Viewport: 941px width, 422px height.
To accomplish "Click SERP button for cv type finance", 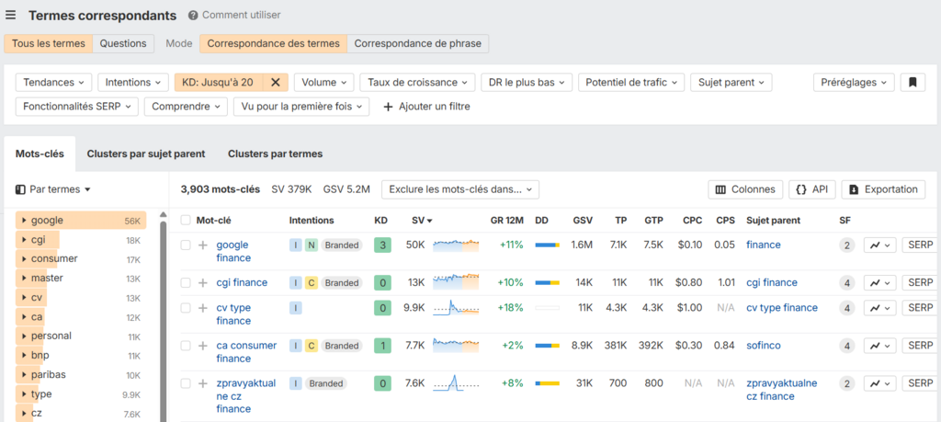I will click(920, 308).
